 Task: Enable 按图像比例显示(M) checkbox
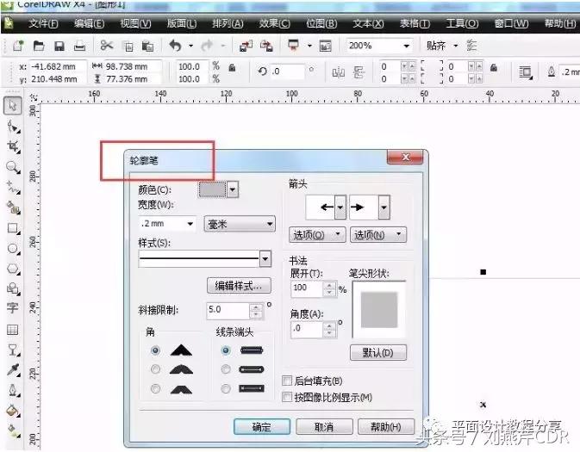pyautogui.click(x=287, y=397)
